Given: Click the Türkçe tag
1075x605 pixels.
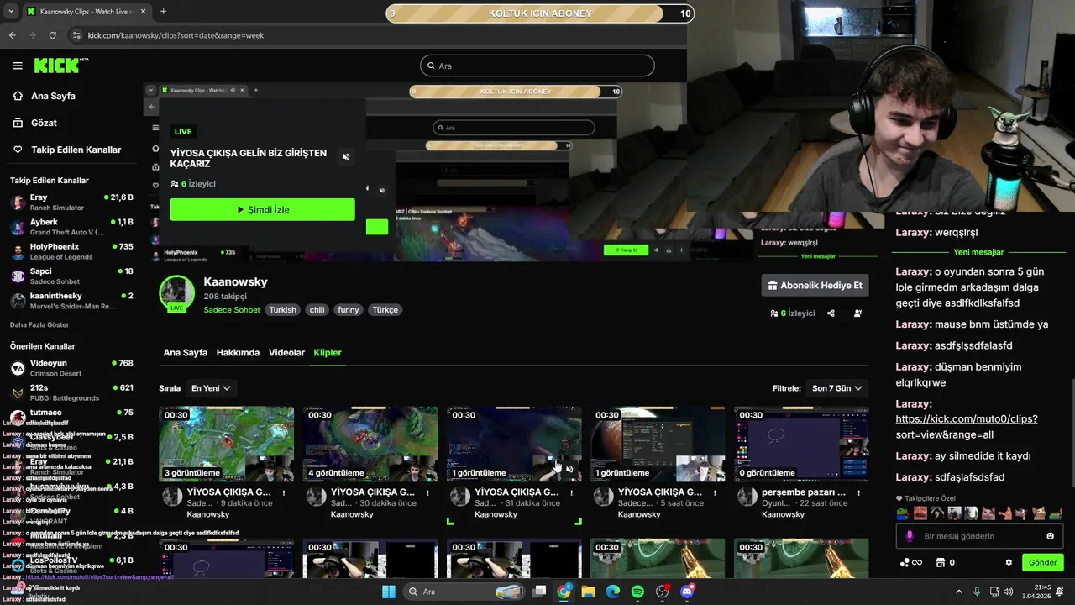Looking at the screenshot, I should pyautogui.click(x=385, y=310).
